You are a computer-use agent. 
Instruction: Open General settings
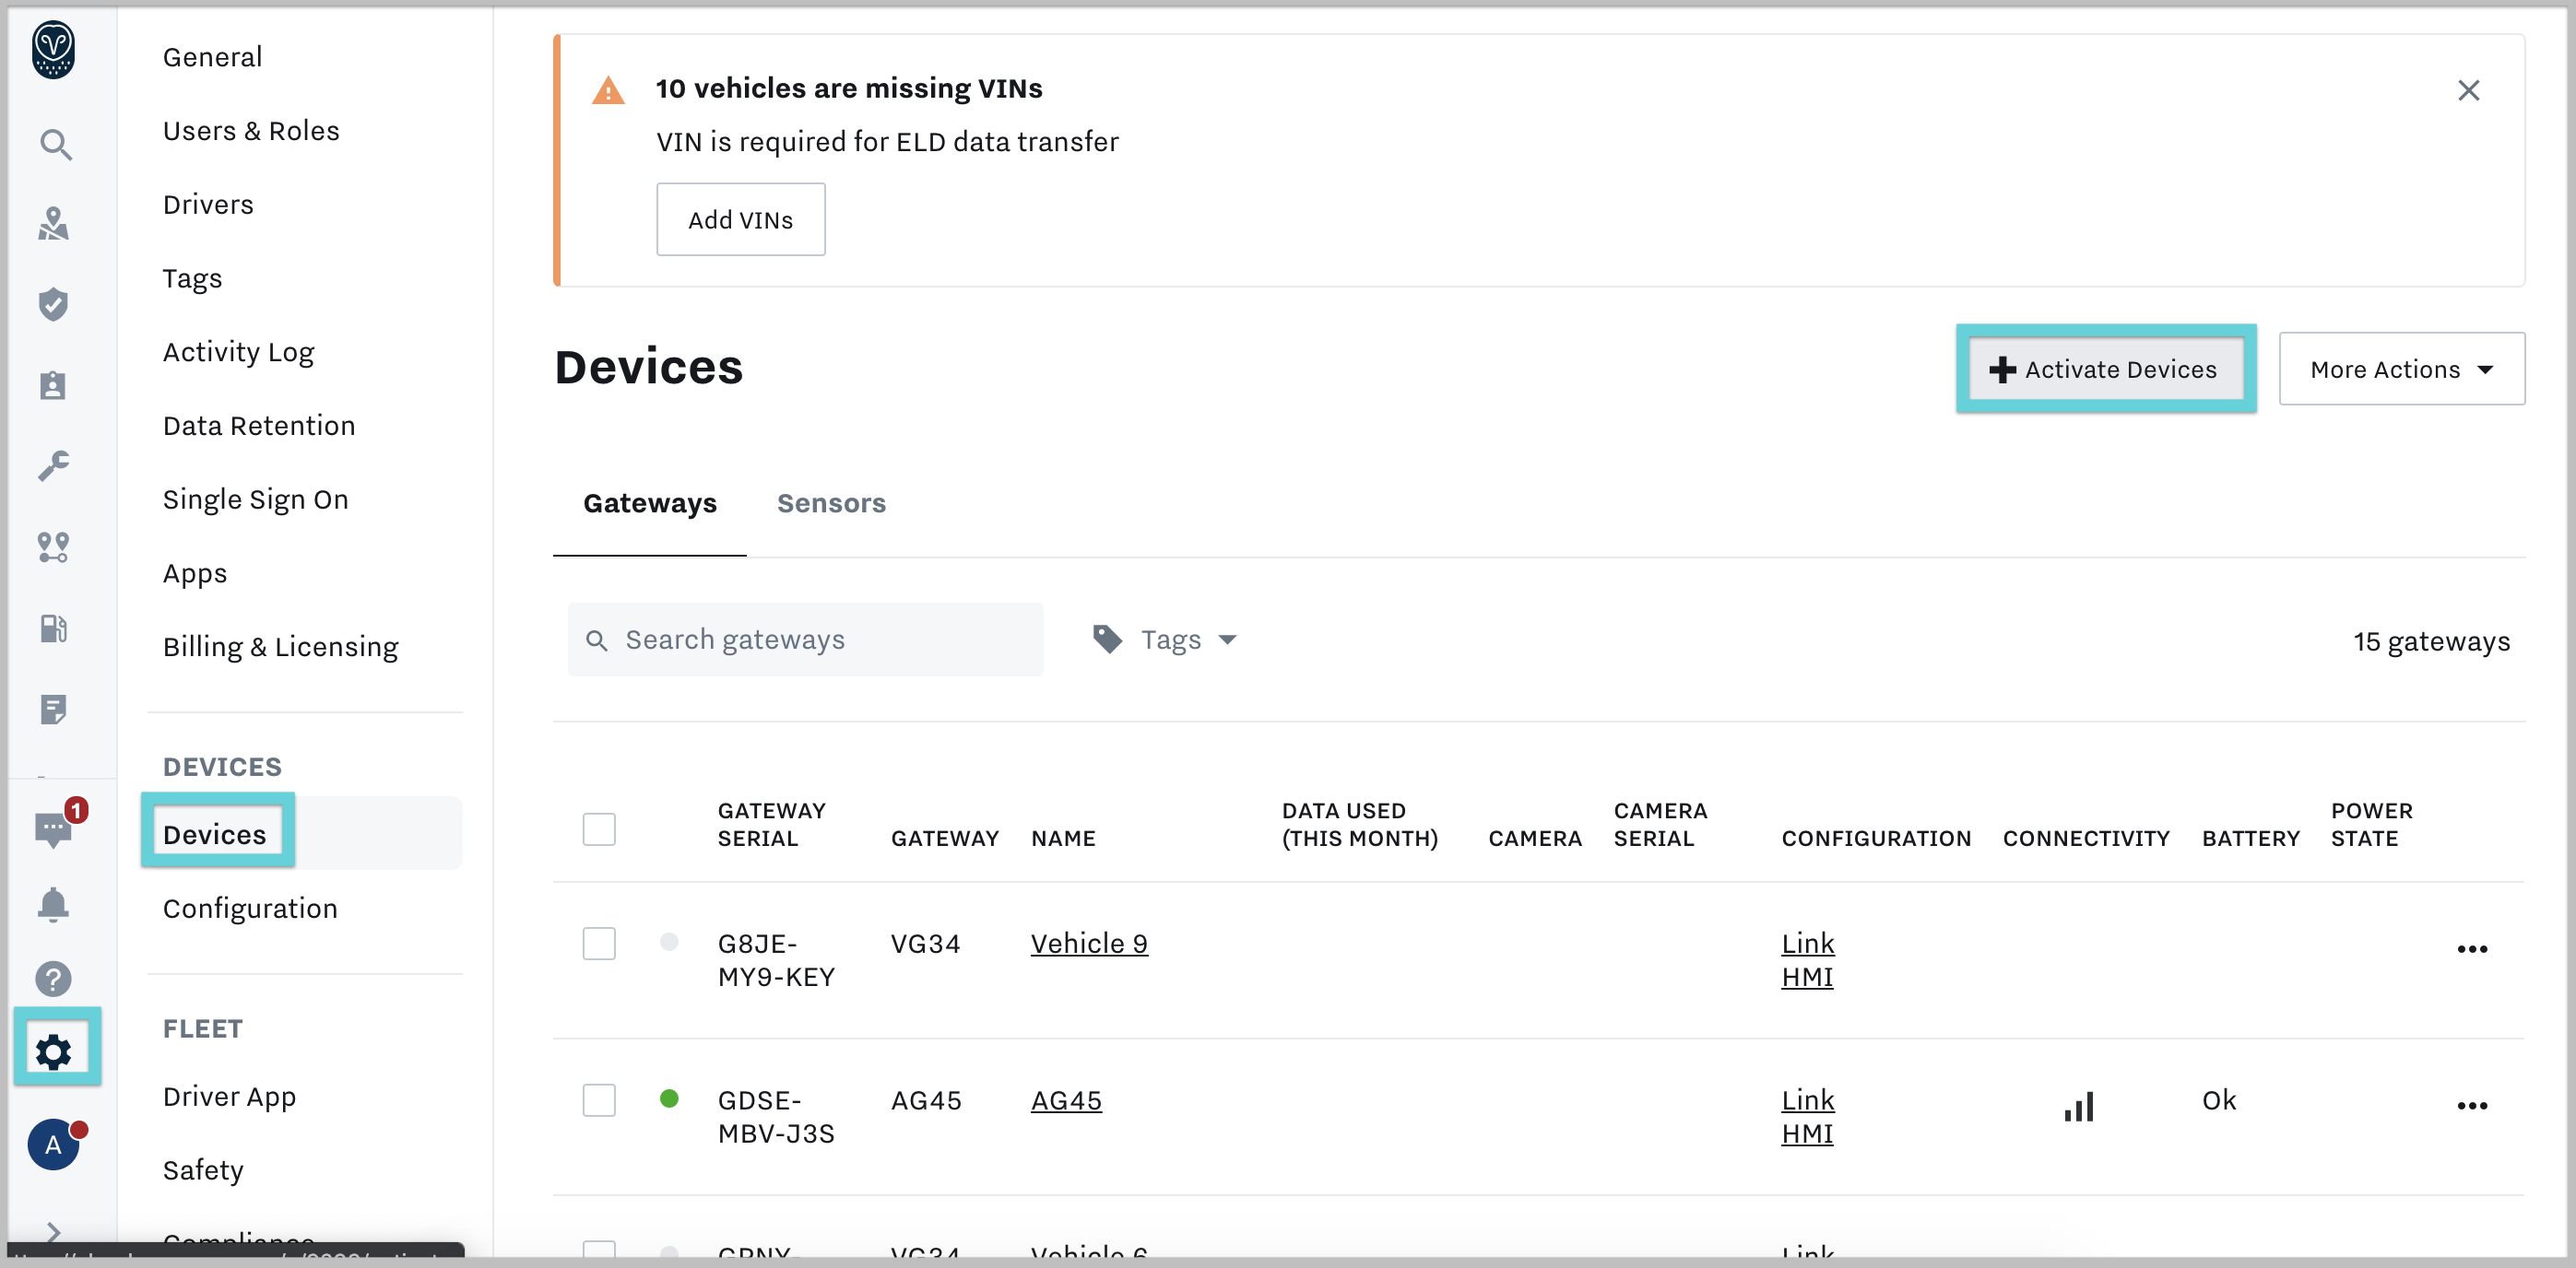coord(212,57)
